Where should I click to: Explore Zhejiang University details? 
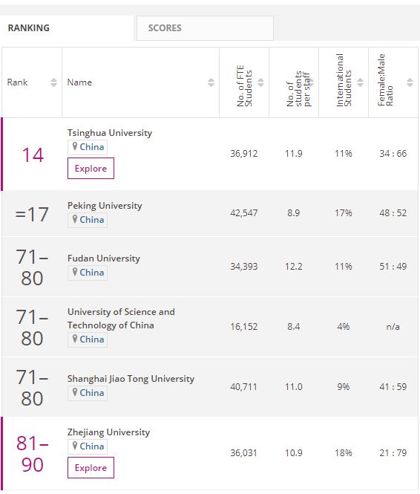[91, 467]
